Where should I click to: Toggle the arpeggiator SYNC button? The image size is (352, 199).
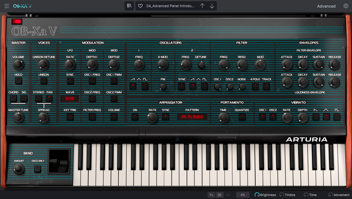tap(166, 117)
